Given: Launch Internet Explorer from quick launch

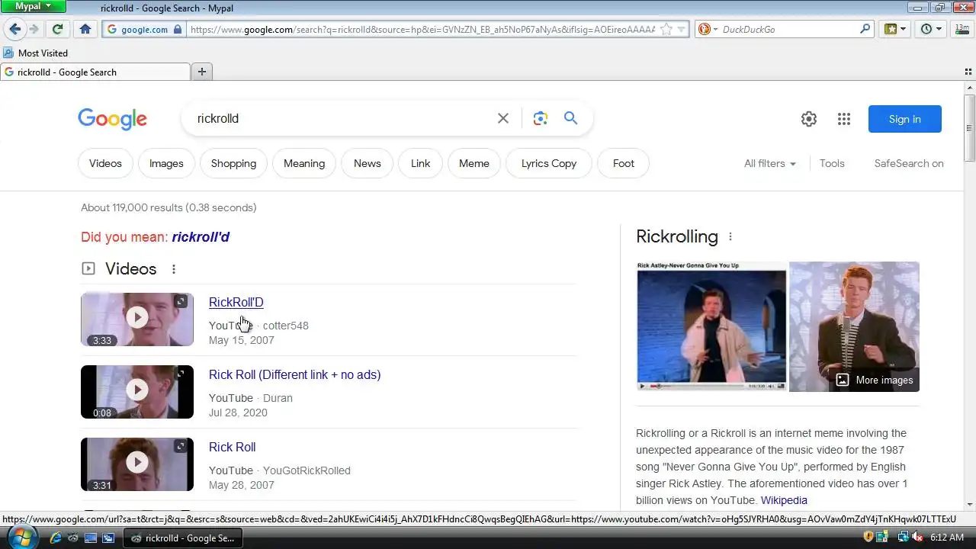Looking at the screenshot, I should (55, 538).
